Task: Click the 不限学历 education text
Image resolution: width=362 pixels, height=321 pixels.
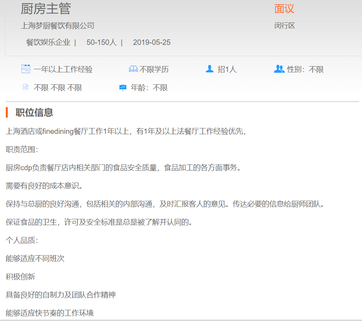Action: coord(154,70)
